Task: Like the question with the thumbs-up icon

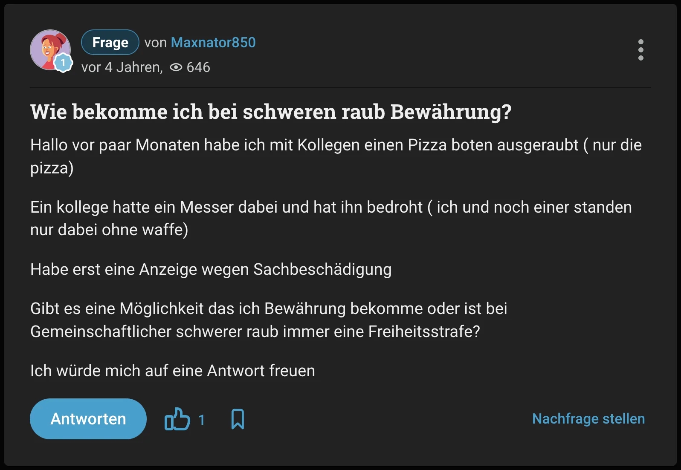Action: tap(177, 419)
